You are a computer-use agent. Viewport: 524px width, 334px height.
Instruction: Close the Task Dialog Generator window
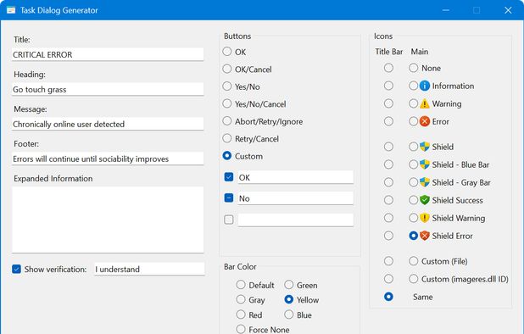coord(508,10)
